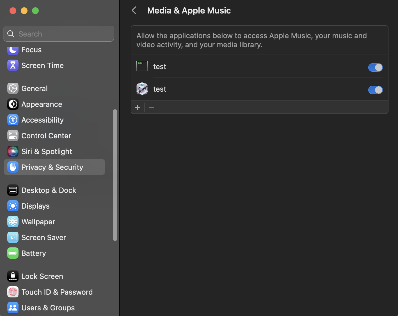
Task: Open General settings gear icon
Action: point(13,89)
